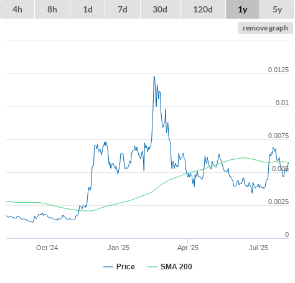Click the 0.01 y-axis label
The width and height of the screenshot is (295, 283).
(282, 103)
